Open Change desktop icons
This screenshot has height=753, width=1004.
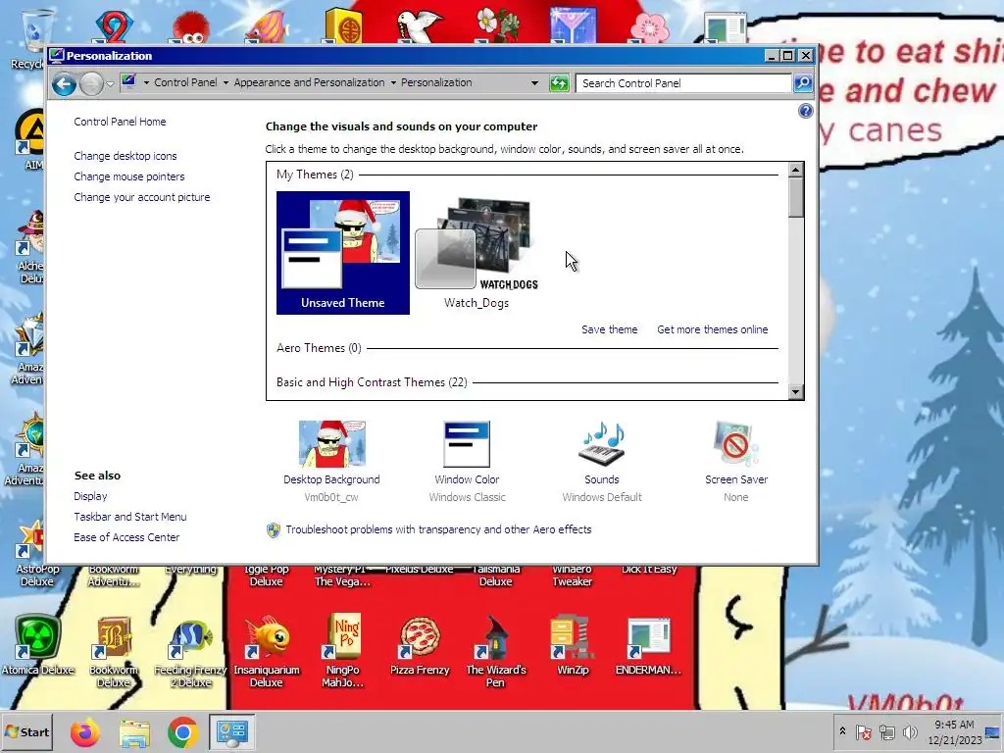click(125, 156)
